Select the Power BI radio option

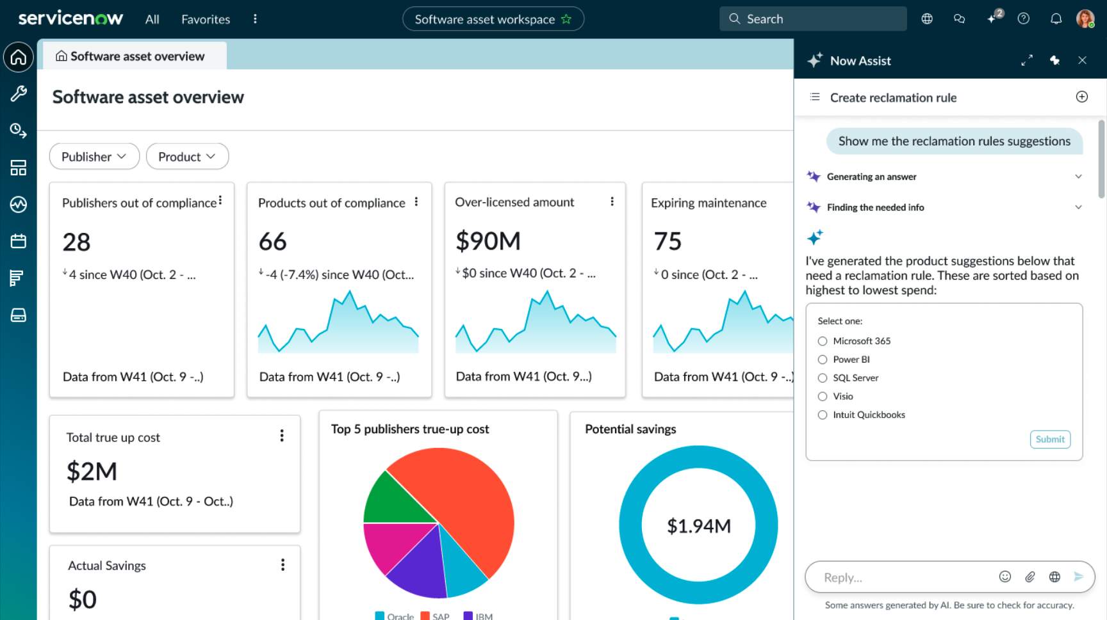point(823,360)
